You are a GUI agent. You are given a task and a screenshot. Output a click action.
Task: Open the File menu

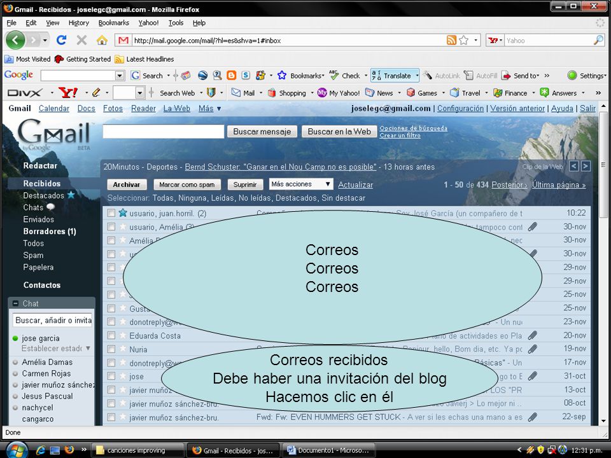[x=11, y=23]
